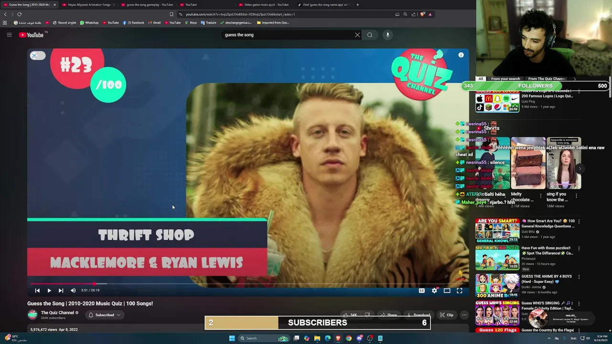
Task: Seek along the red video progress bar
Action: 248,284
